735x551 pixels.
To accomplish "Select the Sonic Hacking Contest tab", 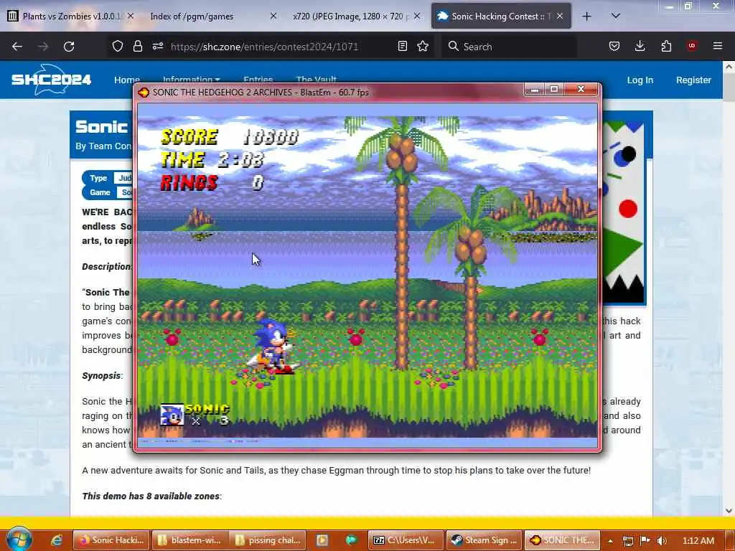I will pos(500,16).
